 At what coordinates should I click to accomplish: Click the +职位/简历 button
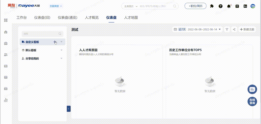click(195, 6)
